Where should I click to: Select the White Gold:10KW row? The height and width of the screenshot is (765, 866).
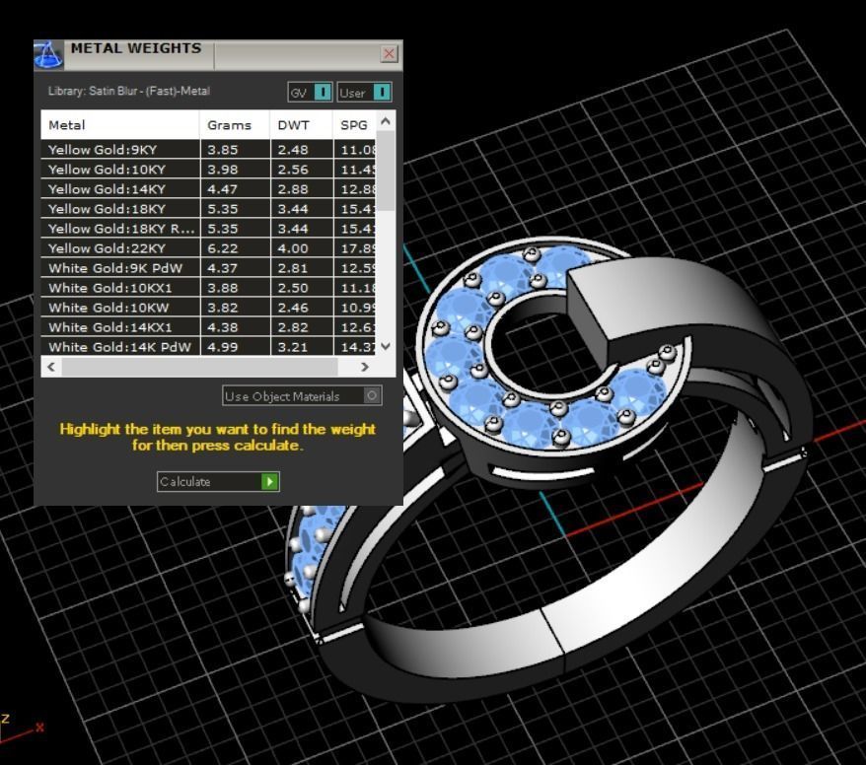click(x=209, y=308)
